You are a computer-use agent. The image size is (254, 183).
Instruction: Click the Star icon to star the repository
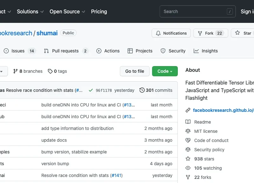[237, 33]
